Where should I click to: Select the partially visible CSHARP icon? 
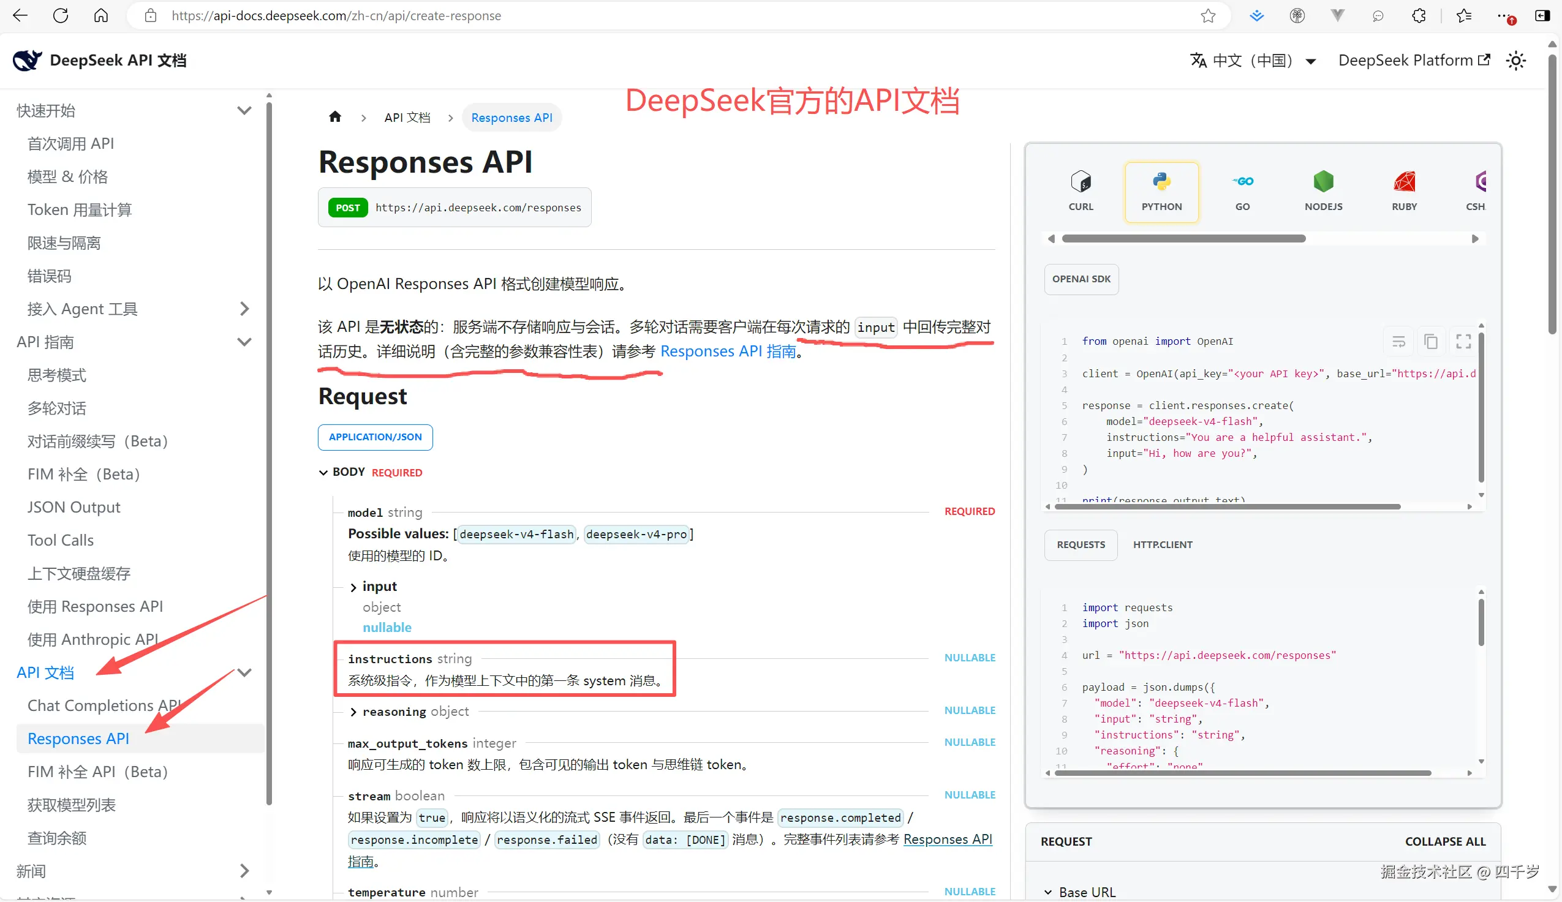(1476, 192)
